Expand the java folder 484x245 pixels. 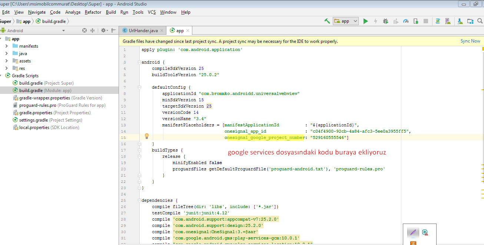6,54
